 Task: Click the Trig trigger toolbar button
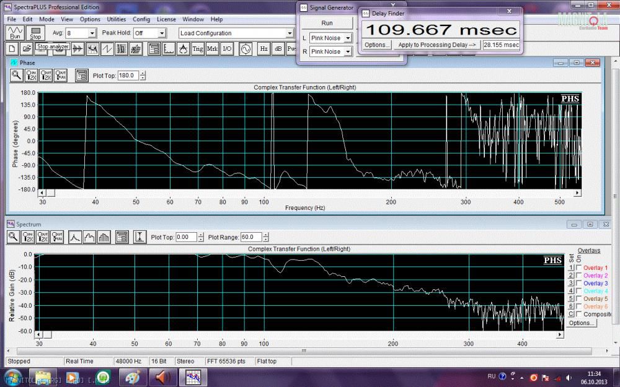click(198, 49)
